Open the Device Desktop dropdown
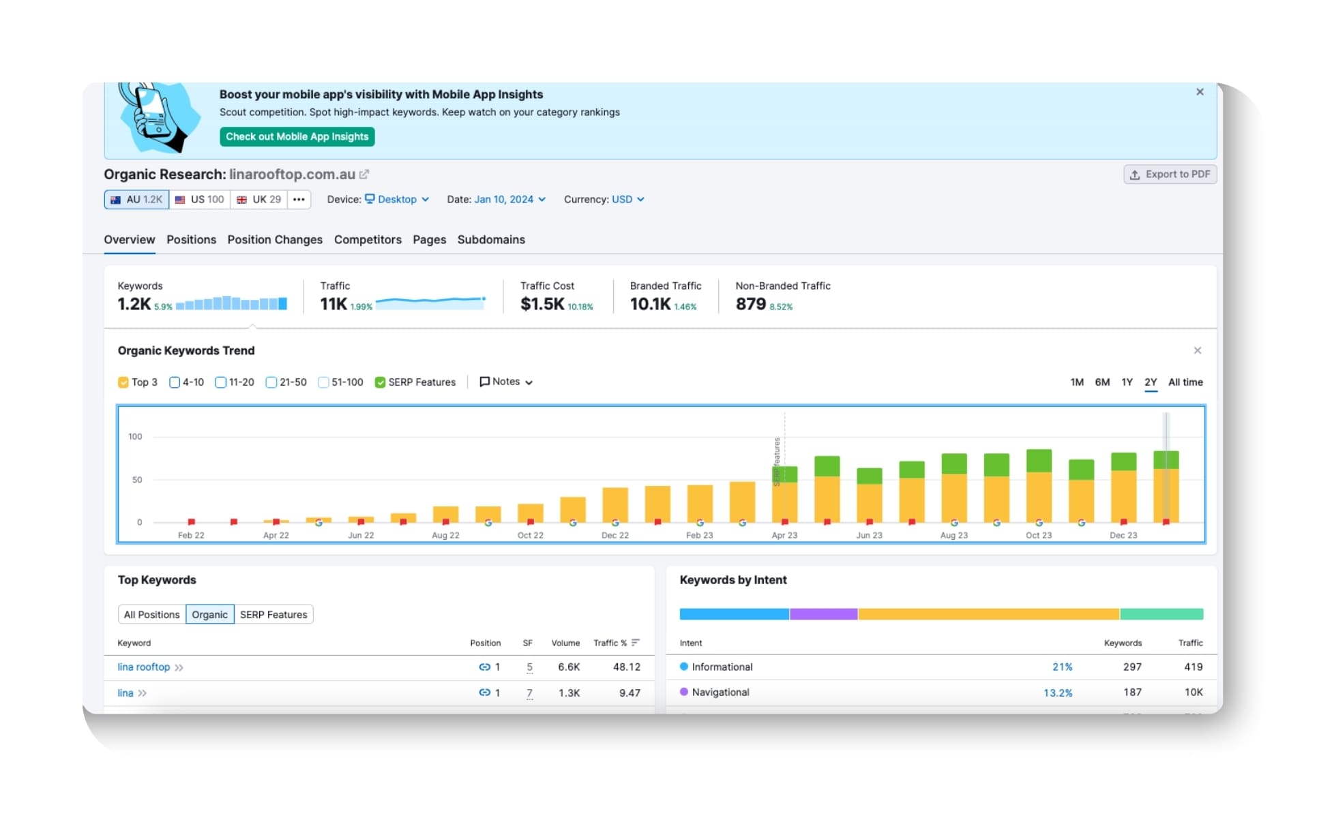Viewport: 1317px width, 822px height. (x=397, y=200)
